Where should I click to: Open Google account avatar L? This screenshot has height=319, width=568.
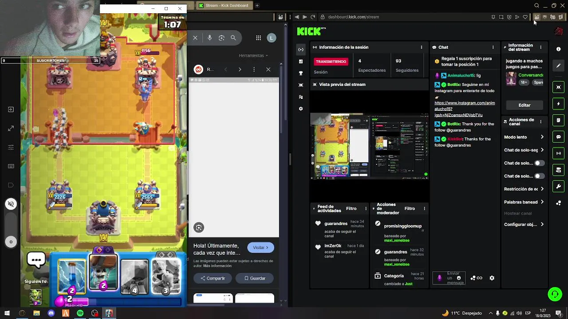(x=271, y=38)
